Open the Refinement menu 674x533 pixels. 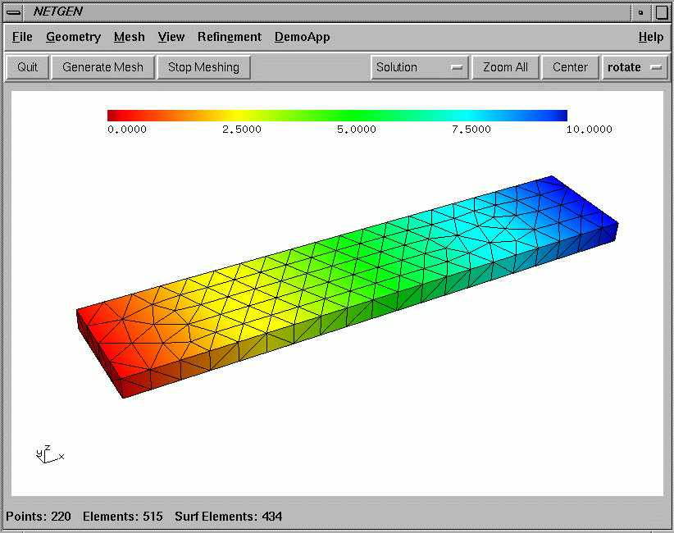click(229, 37)
